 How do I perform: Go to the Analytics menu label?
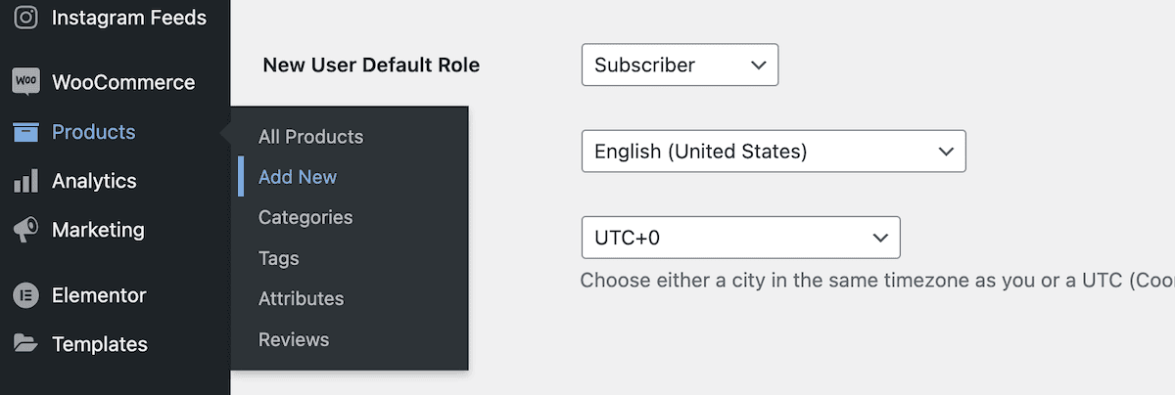click(94, 181)
